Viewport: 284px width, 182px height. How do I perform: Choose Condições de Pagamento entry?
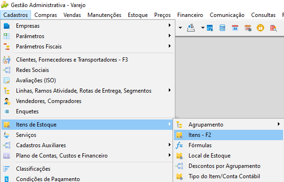87,179
